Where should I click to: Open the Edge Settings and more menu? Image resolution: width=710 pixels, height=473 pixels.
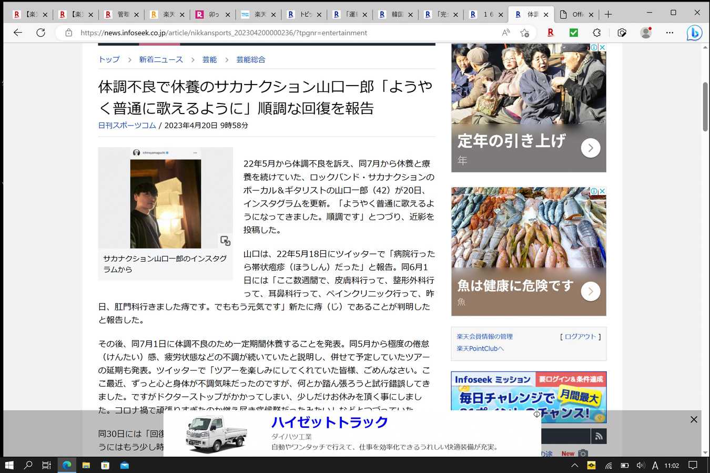[x=670, y=33]
